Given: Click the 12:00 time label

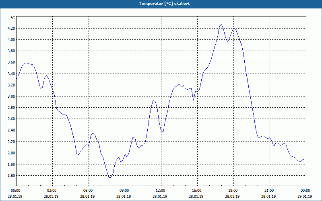Looking at the screenshot, I should [x=161, y=191].
